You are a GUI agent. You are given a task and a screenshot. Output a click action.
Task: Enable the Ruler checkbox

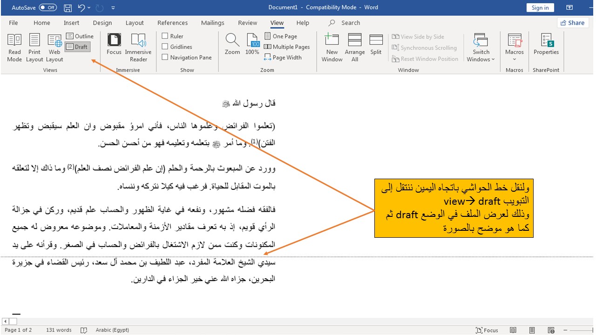point(165,36)
